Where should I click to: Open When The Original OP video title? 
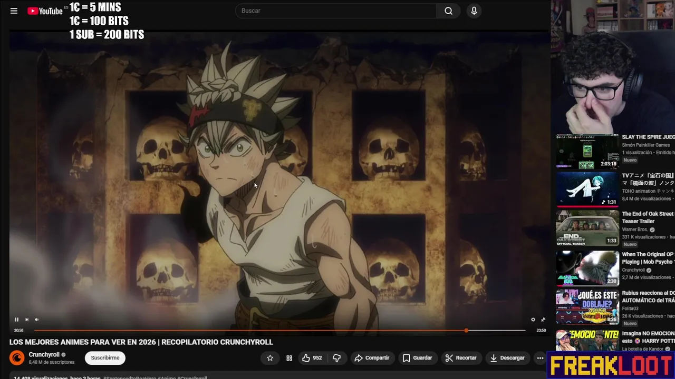[648, 258]
